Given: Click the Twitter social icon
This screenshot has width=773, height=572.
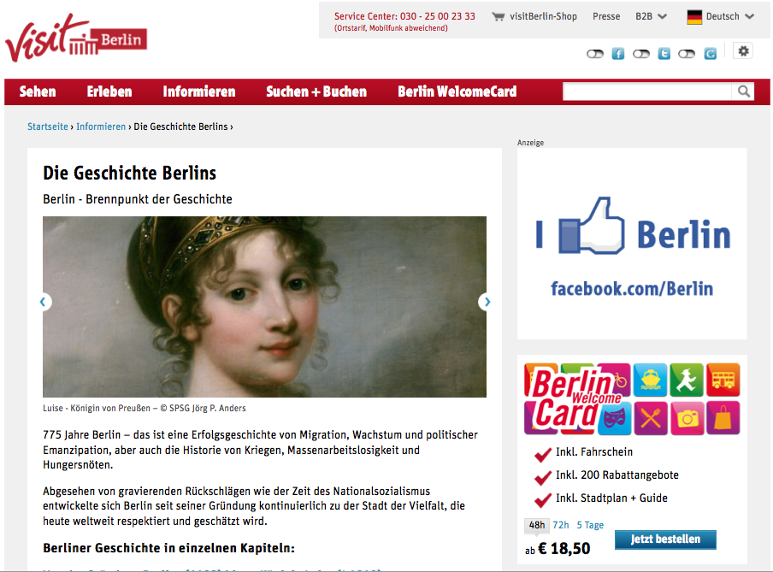Looking at the screenshot, I should 664,54.
